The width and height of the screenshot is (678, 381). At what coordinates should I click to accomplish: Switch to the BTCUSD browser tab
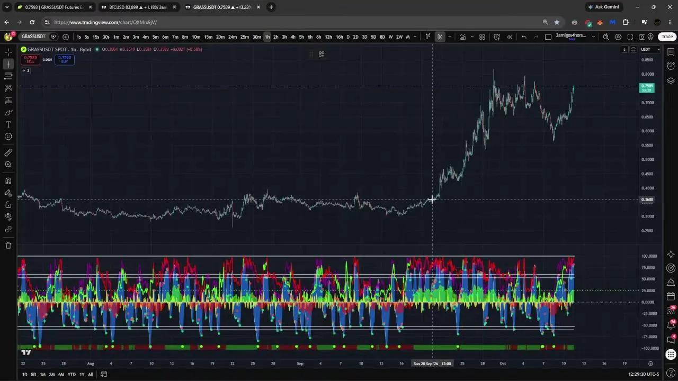click(x=138, y=7)
